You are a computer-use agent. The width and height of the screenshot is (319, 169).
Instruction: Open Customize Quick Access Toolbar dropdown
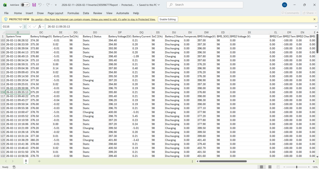tap(55, 5)
